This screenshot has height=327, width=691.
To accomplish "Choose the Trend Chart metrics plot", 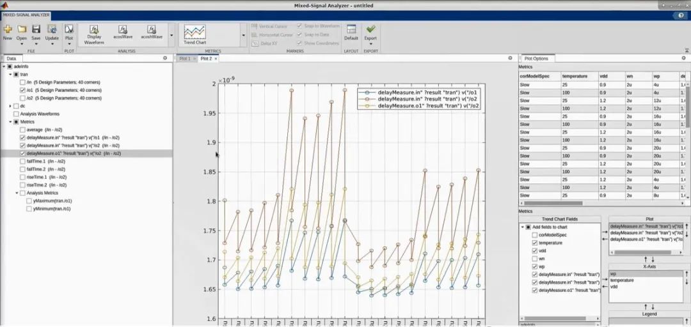I will [195, 34].
